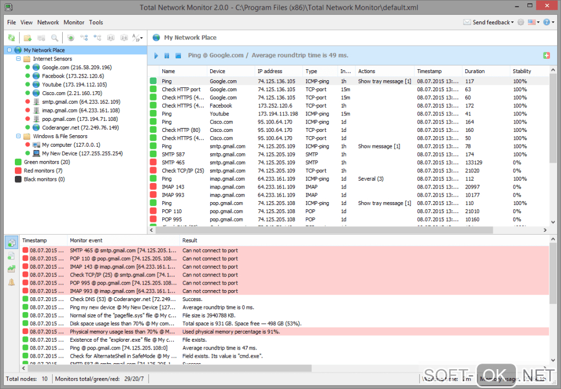Click the monitor list vertical scrollbar
This screenshot has width=561, height=389.
[x=553, y=118]
